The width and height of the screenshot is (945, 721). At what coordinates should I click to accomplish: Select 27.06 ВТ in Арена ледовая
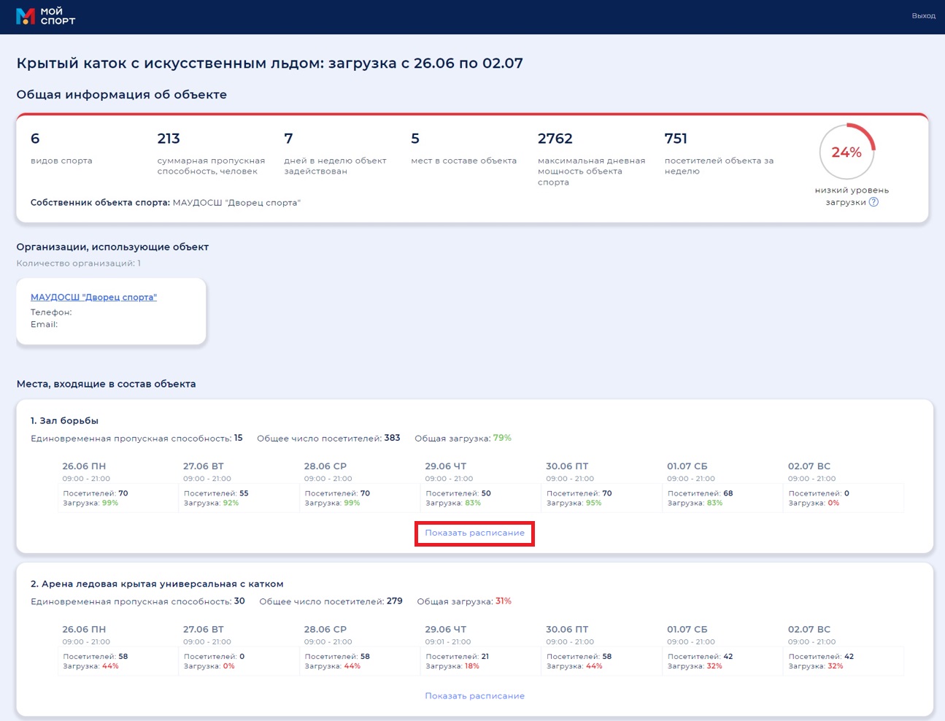(204, 629)
